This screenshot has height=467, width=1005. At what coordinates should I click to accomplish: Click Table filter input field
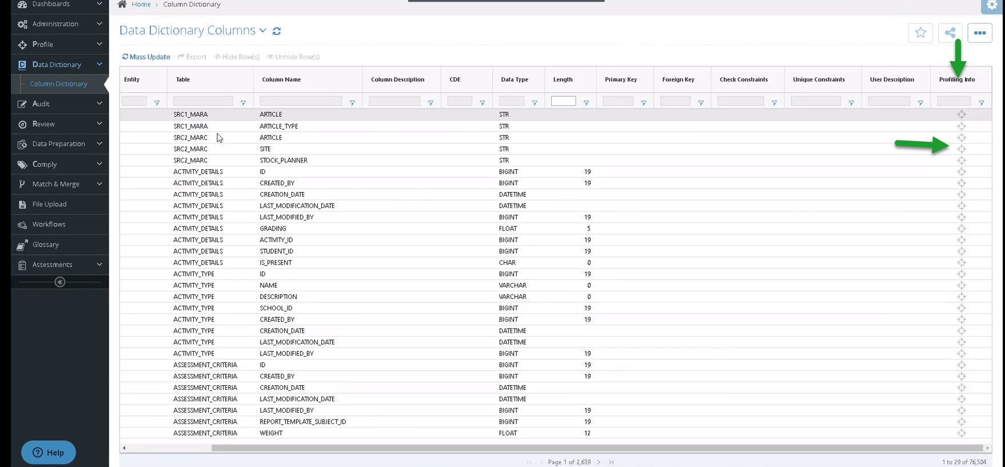203,101
